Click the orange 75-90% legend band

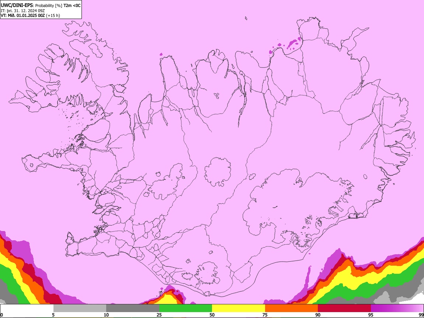tap(292, 308)
